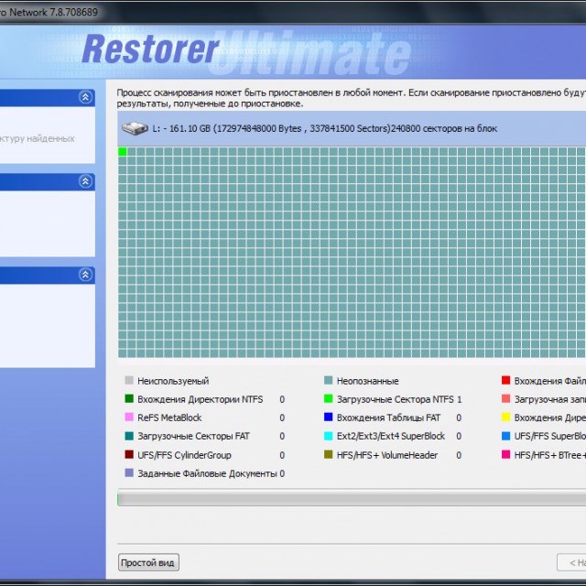Click the Неопознанные legend label

click(x=368, y=381)
